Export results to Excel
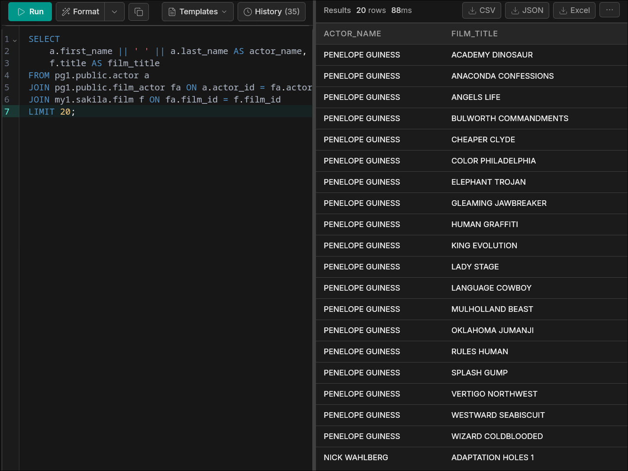 point(574,10)
